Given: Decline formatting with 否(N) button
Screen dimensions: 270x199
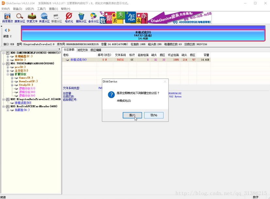Looking at the screenshot, I should tap(153, 115).
